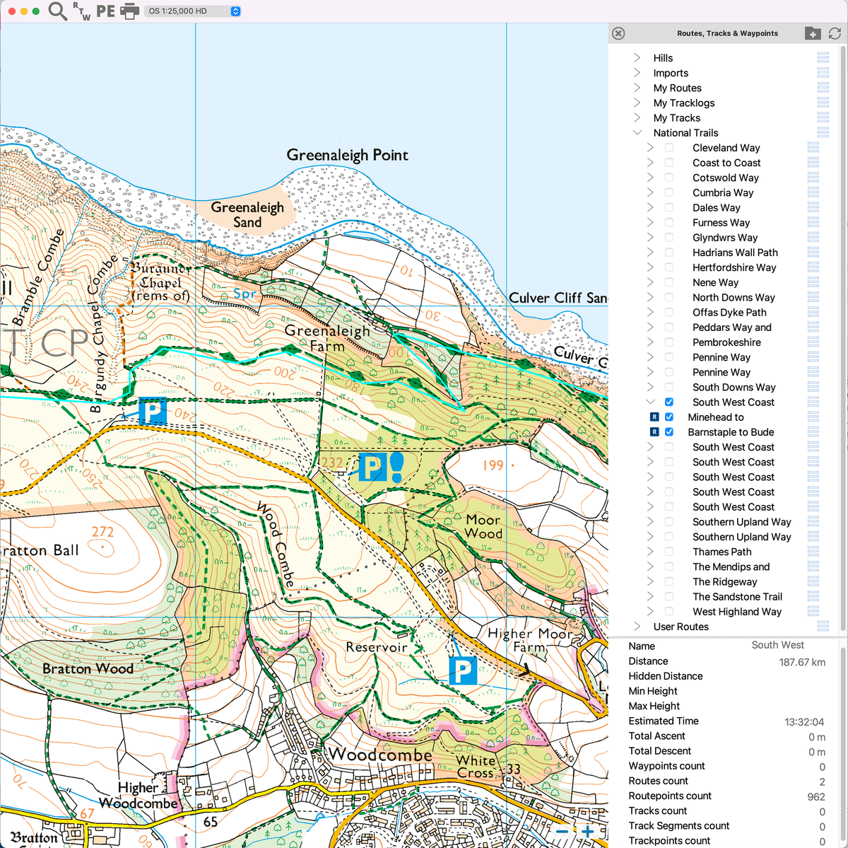Image resolution: width=848 pixels, height=848 pixels.
Task: Close the Routes, Tracks & Waypoints panel
Action: point(618,33)
